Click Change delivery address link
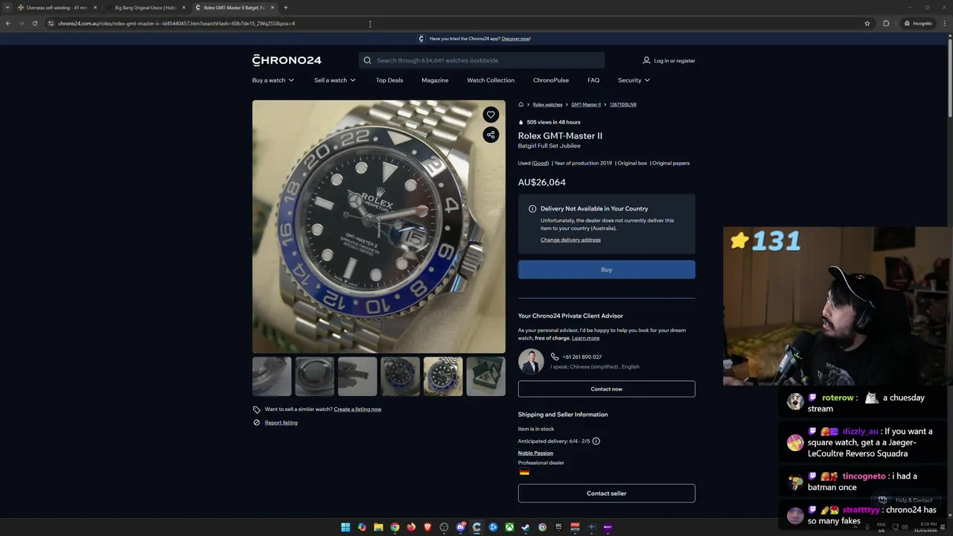 570,240
